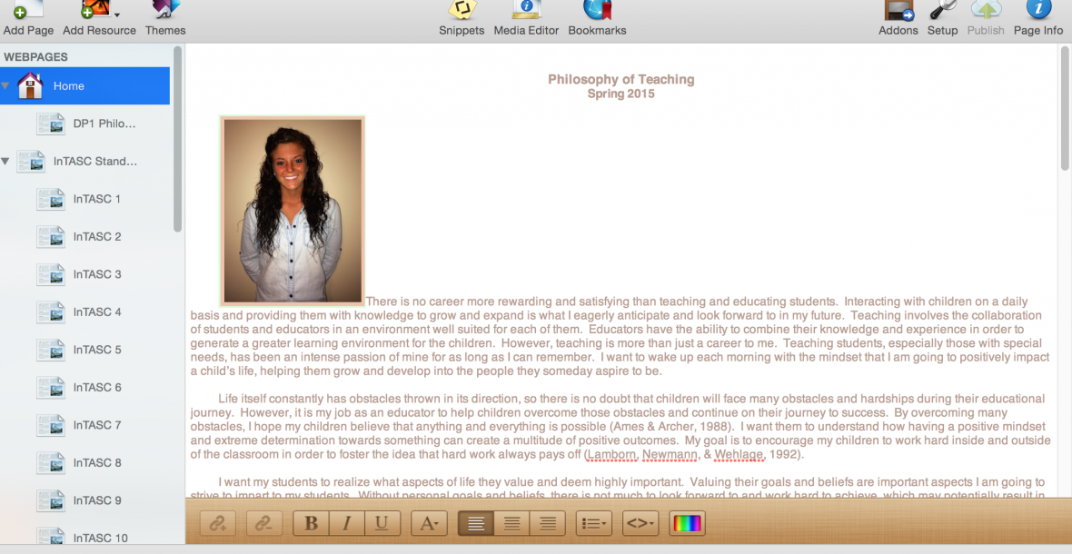Click the portrait photo in the page

pos(293,210)
